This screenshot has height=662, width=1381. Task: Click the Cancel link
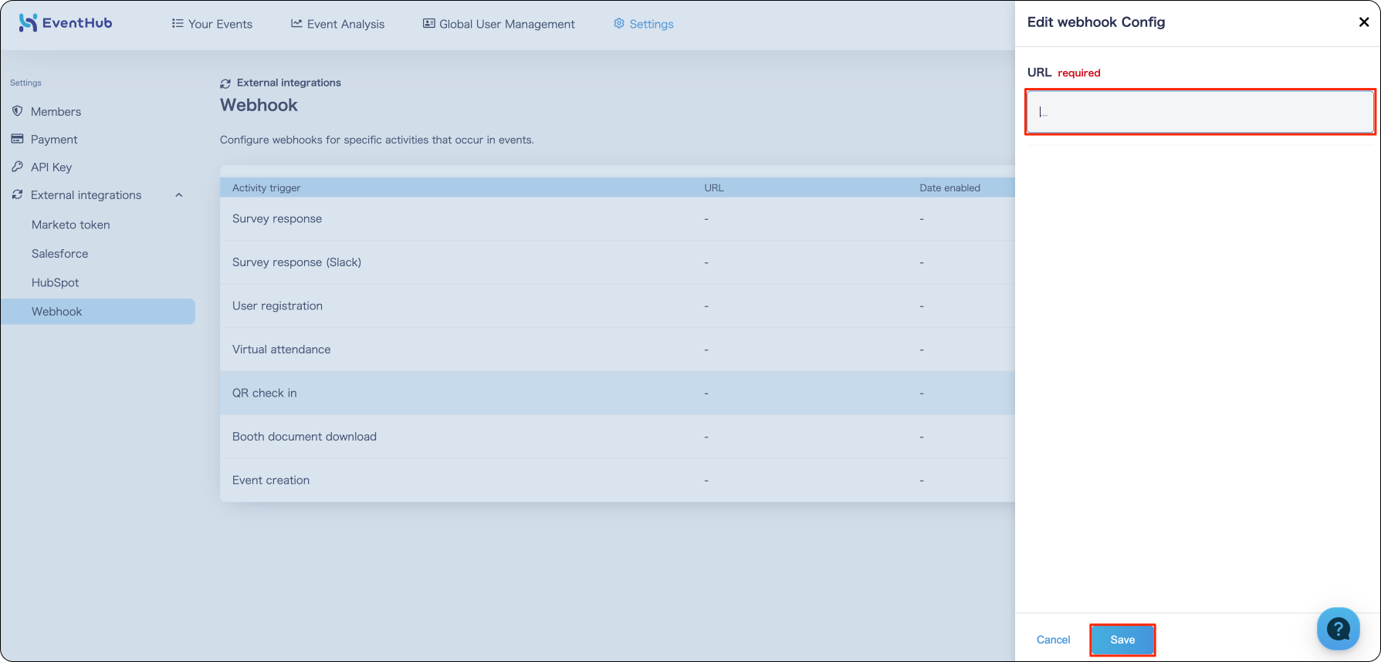[x=1053, y=640]
